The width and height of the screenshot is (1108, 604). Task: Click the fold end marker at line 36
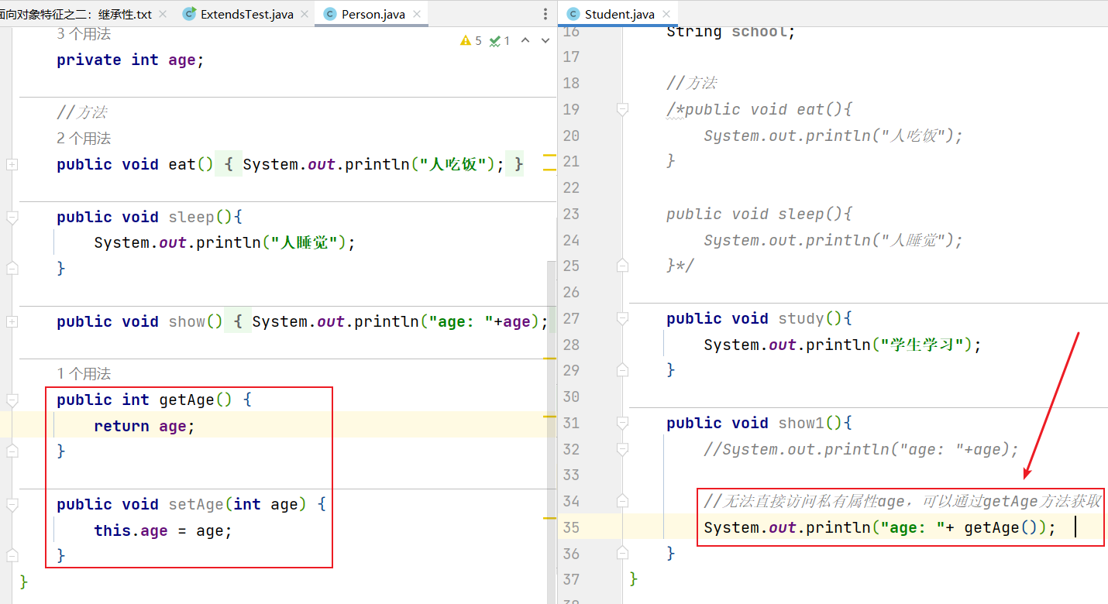coord(621,554)
